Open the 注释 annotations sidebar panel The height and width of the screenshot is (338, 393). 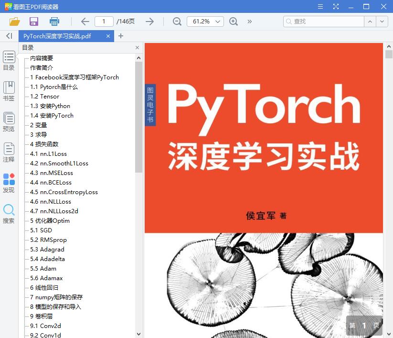pyautogui.click(x=9, y=153)
